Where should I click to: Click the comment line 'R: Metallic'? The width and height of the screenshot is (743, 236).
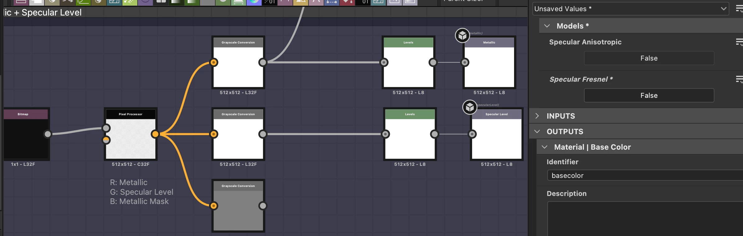point(129,182)
